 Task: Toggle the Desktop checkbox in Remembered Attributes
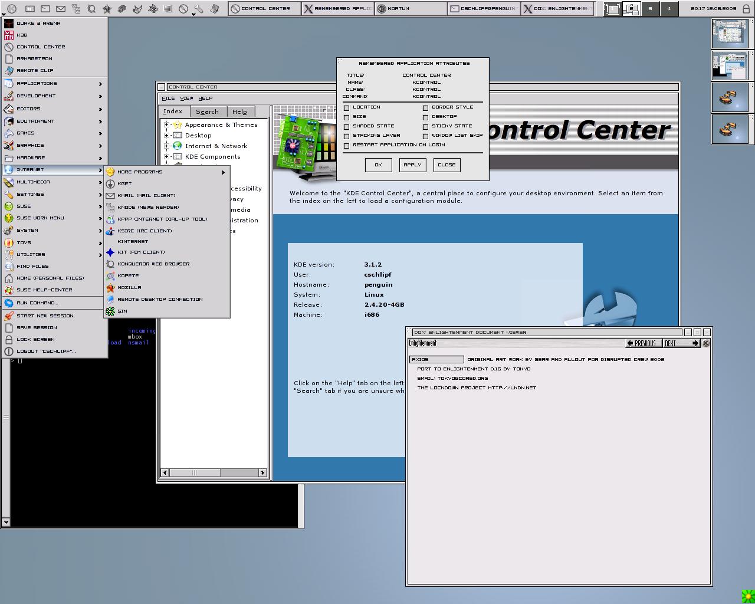point(425,117)
